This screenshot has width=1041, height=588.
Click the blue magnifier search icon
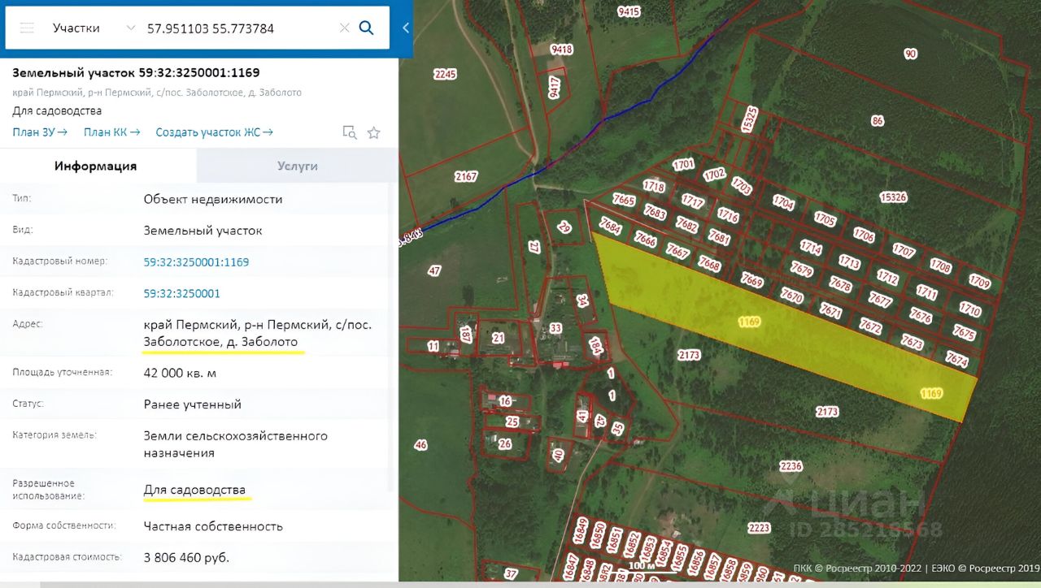coord(367,28)
